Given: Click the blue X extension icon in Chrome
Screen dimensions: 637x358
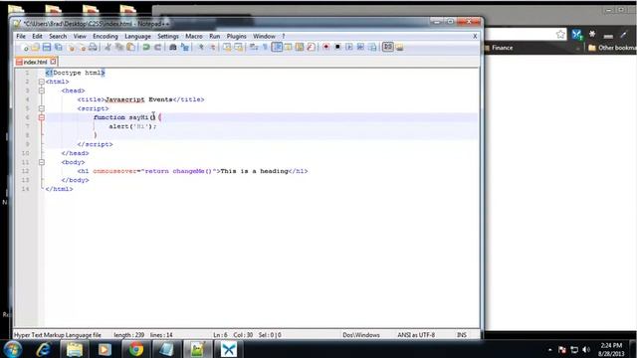Looking at the screenshot, I should point(577,35).
